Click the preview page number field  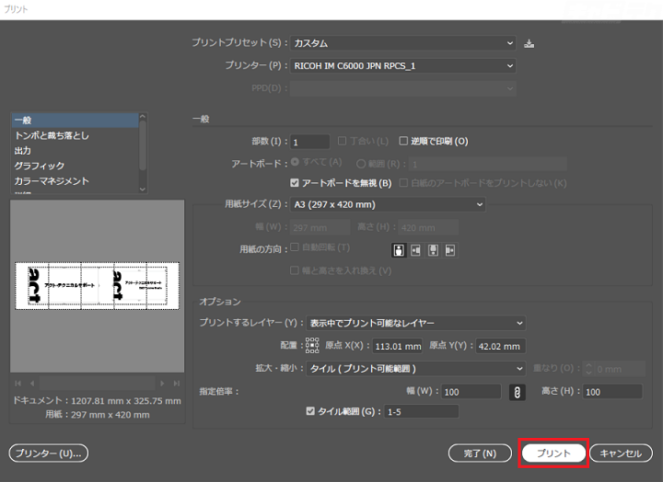point(98,384)
